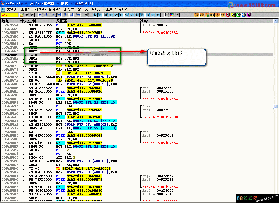Screen dimensions: 279x203
Task: Show Executable modules window (E button)
Action: (100, 15)
